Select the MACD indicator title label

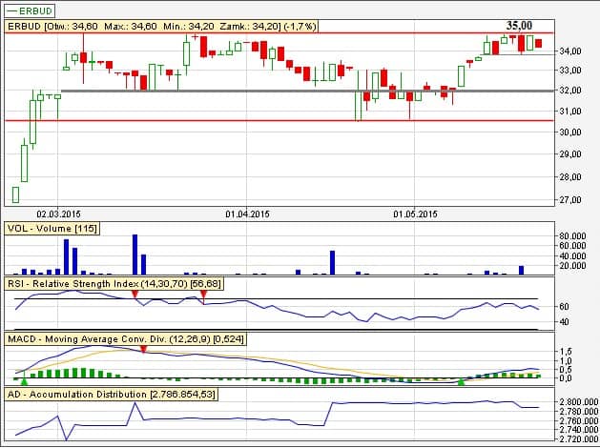pos(124,338)
